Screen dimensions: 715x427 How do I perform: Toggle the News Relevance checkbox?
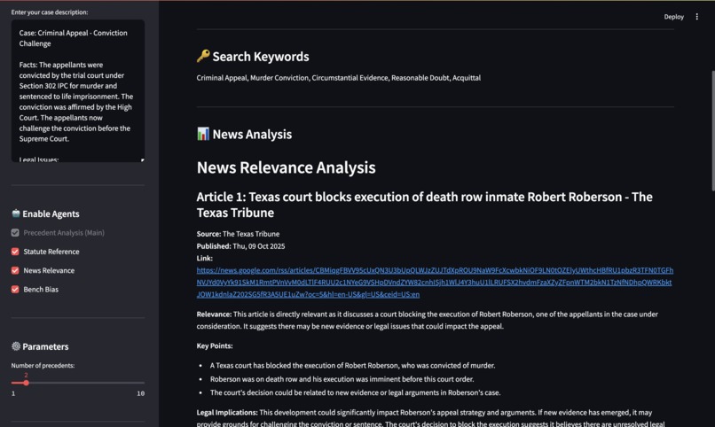pos(15,270)
